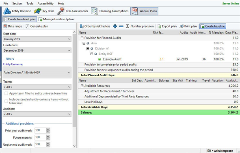240x153 pixels.
Task: Open the Section menu
Action: pos(17,3)
